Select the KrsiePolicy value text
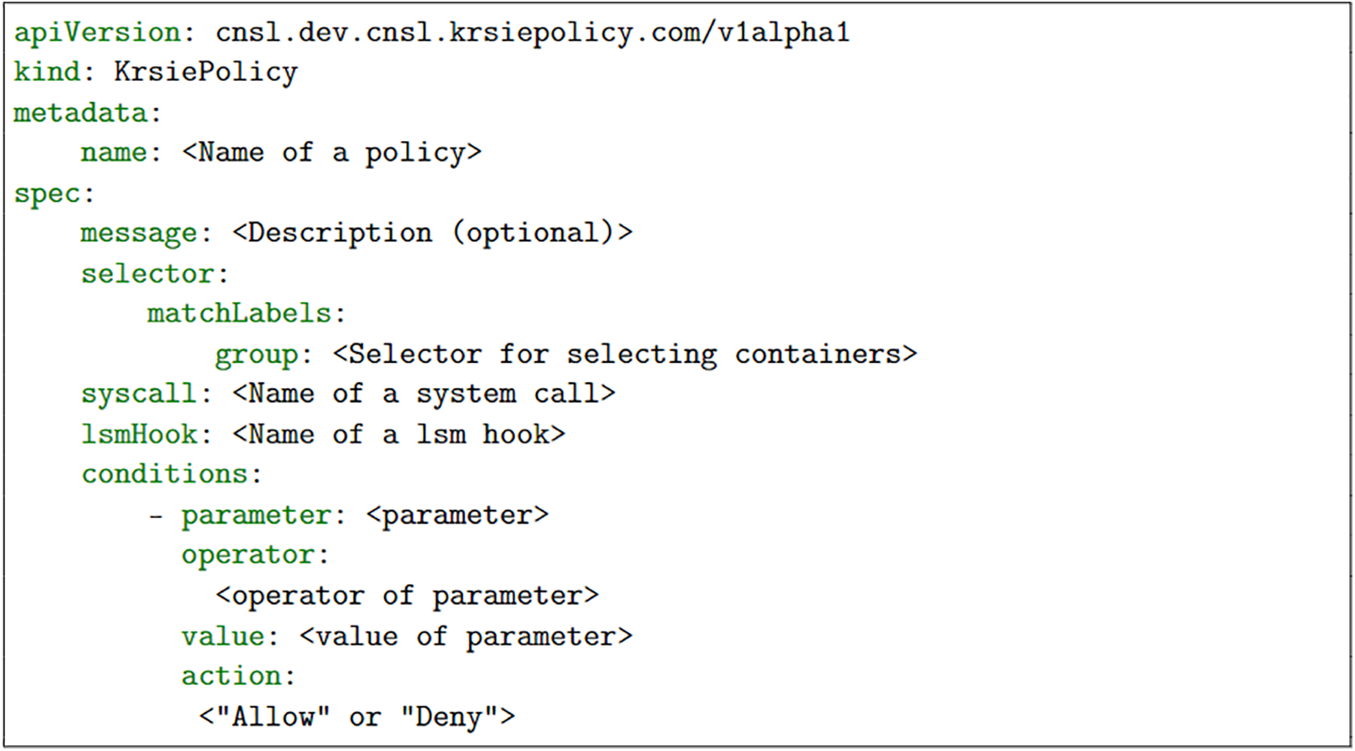Screen dimensions: 1355x751 pyautogui.click(x=205, y=73)
